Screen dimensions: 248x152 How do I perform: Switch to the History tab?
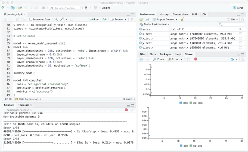pyautogui.click(x=164, y=14)
